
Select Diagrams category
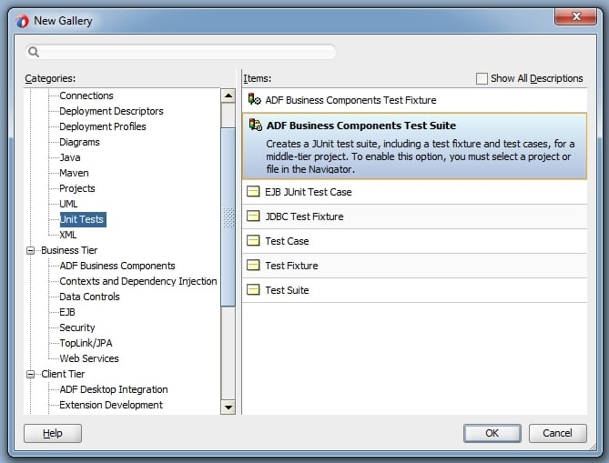[x=79, y=142]
